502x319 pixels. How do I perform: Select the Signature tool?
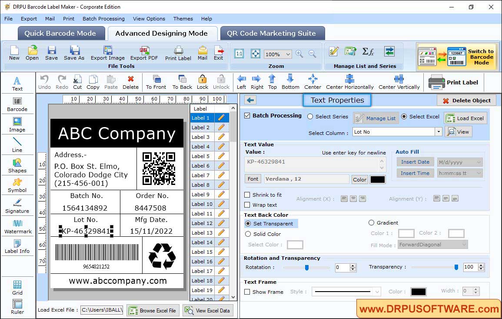pos(17,206)
